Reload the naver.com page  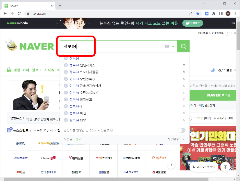(x=19, y=14)
